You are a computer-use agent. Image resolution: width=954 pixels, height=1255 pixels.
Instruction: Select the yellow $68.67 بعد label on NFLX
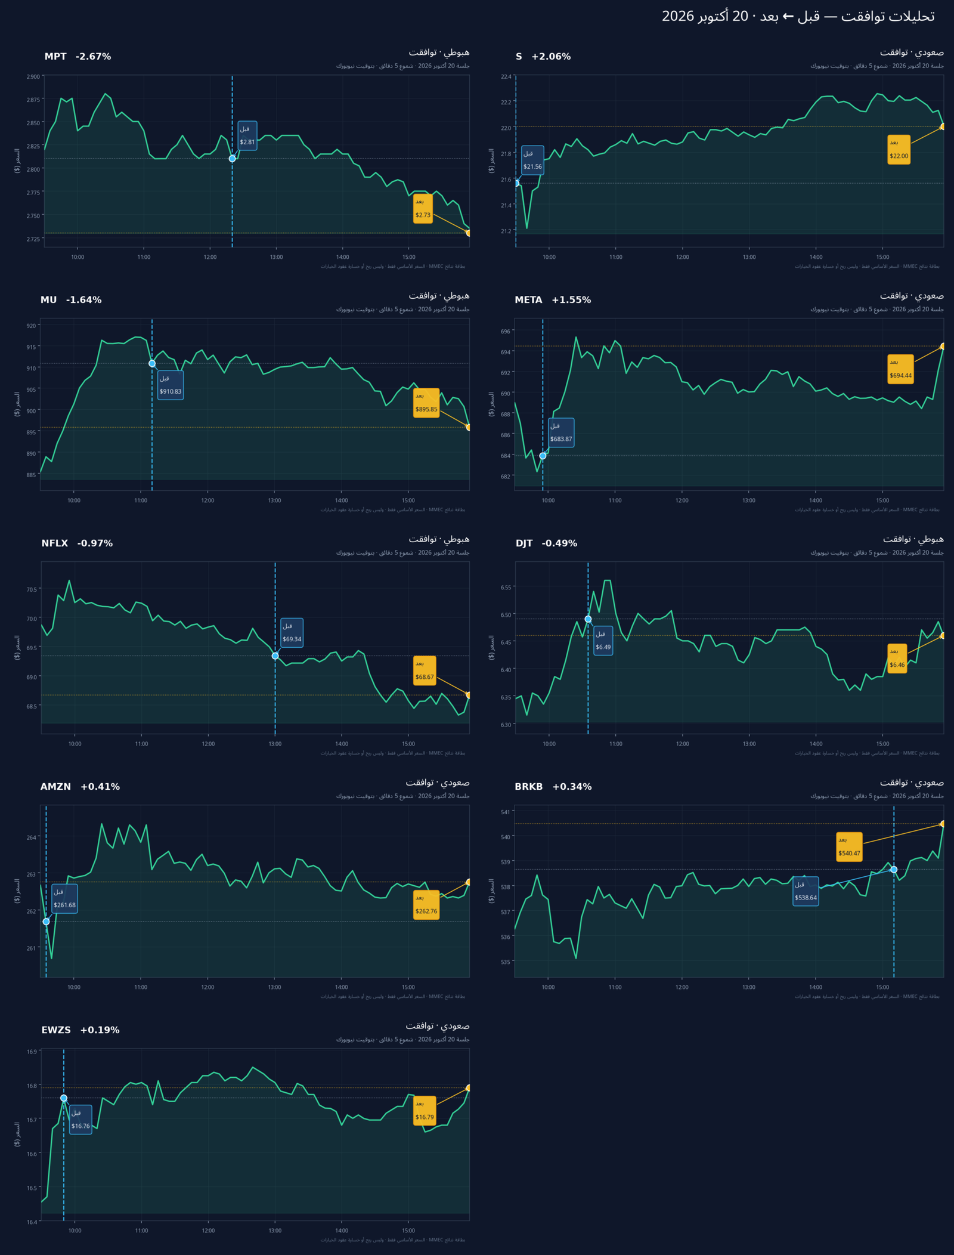pyautogui.click(x=425, y=671)
